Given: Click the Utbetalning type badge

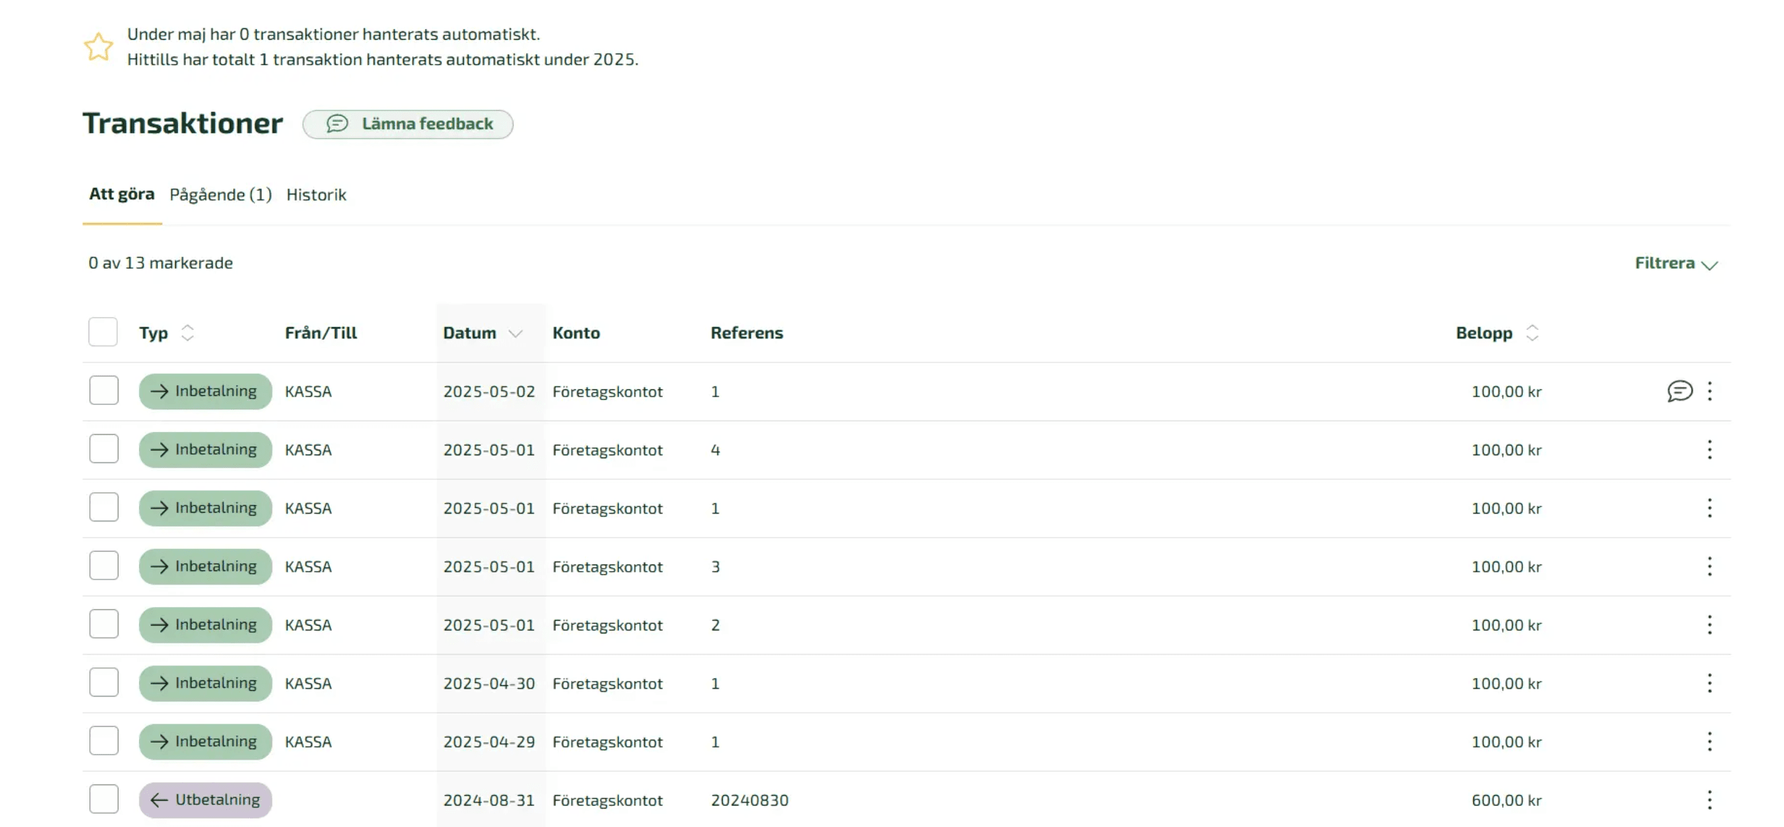Looking at the screenshot, I should point(205,800).
